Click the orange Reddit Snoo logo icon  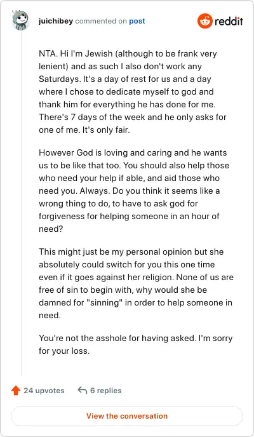point(205,21)
